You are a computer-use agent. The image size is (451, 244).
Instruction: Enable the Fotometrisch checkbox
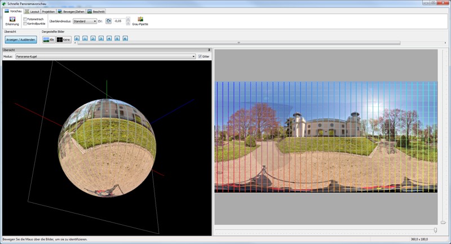25,19
